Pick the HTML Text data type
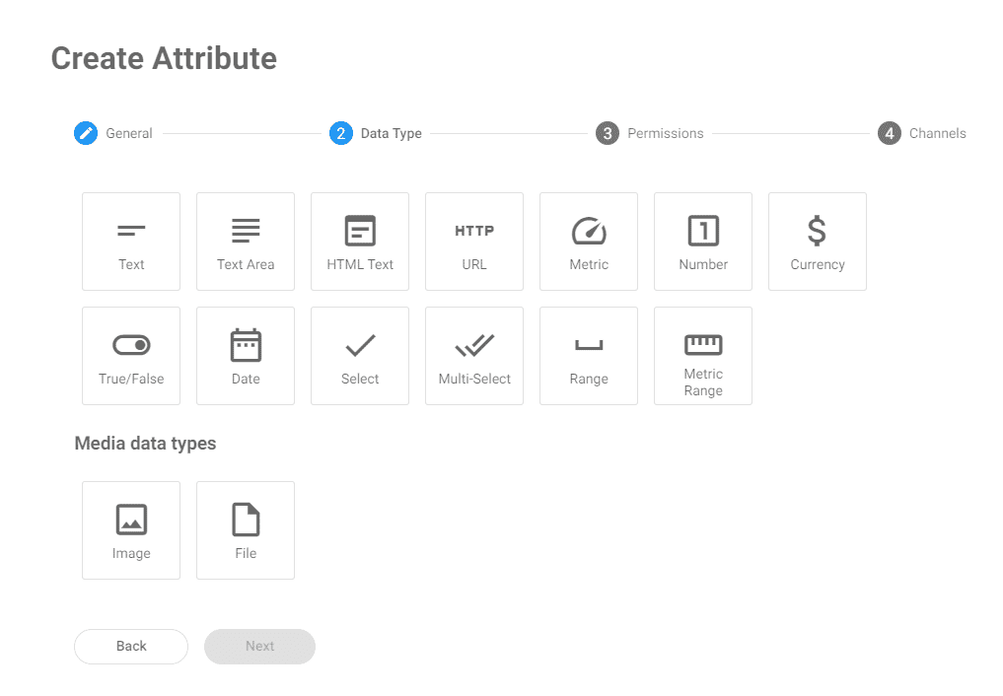1003x696 pixels. pyautogui.click(x=360, y=242)
